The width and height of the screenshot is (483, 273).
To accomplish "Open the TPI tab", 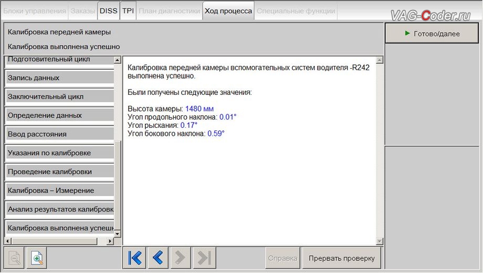I will pos(128,11).
